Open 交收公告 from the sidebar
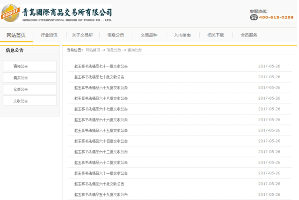The height and width of the screenshot is (200, 299). coord(30,101)
